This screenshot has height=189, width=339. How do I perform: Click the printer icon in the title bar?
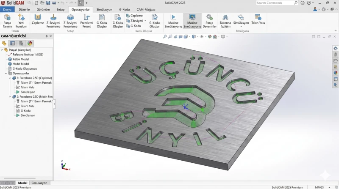54,3
